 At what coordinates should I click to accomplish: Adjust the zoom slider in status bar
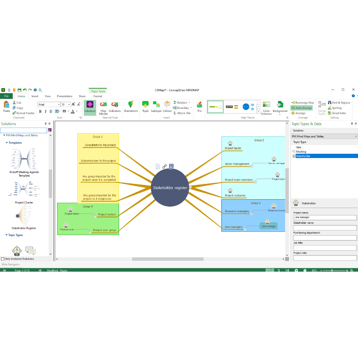pos(332,270)
